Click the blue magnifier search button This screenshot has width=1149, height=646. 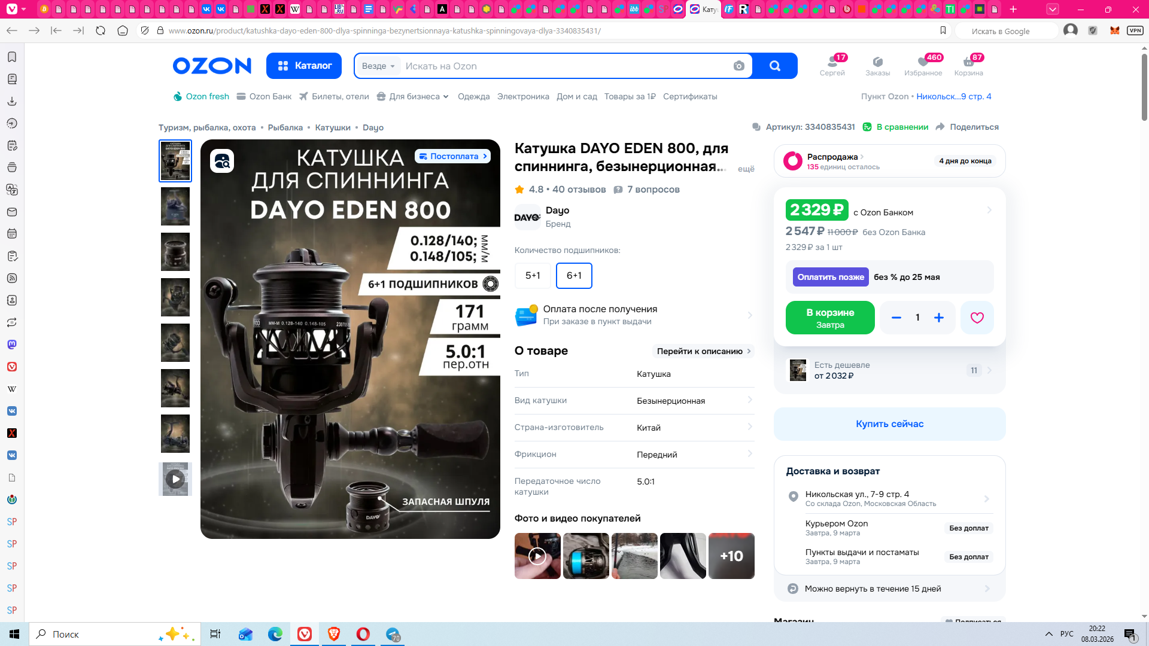click(x=775, y=66)
